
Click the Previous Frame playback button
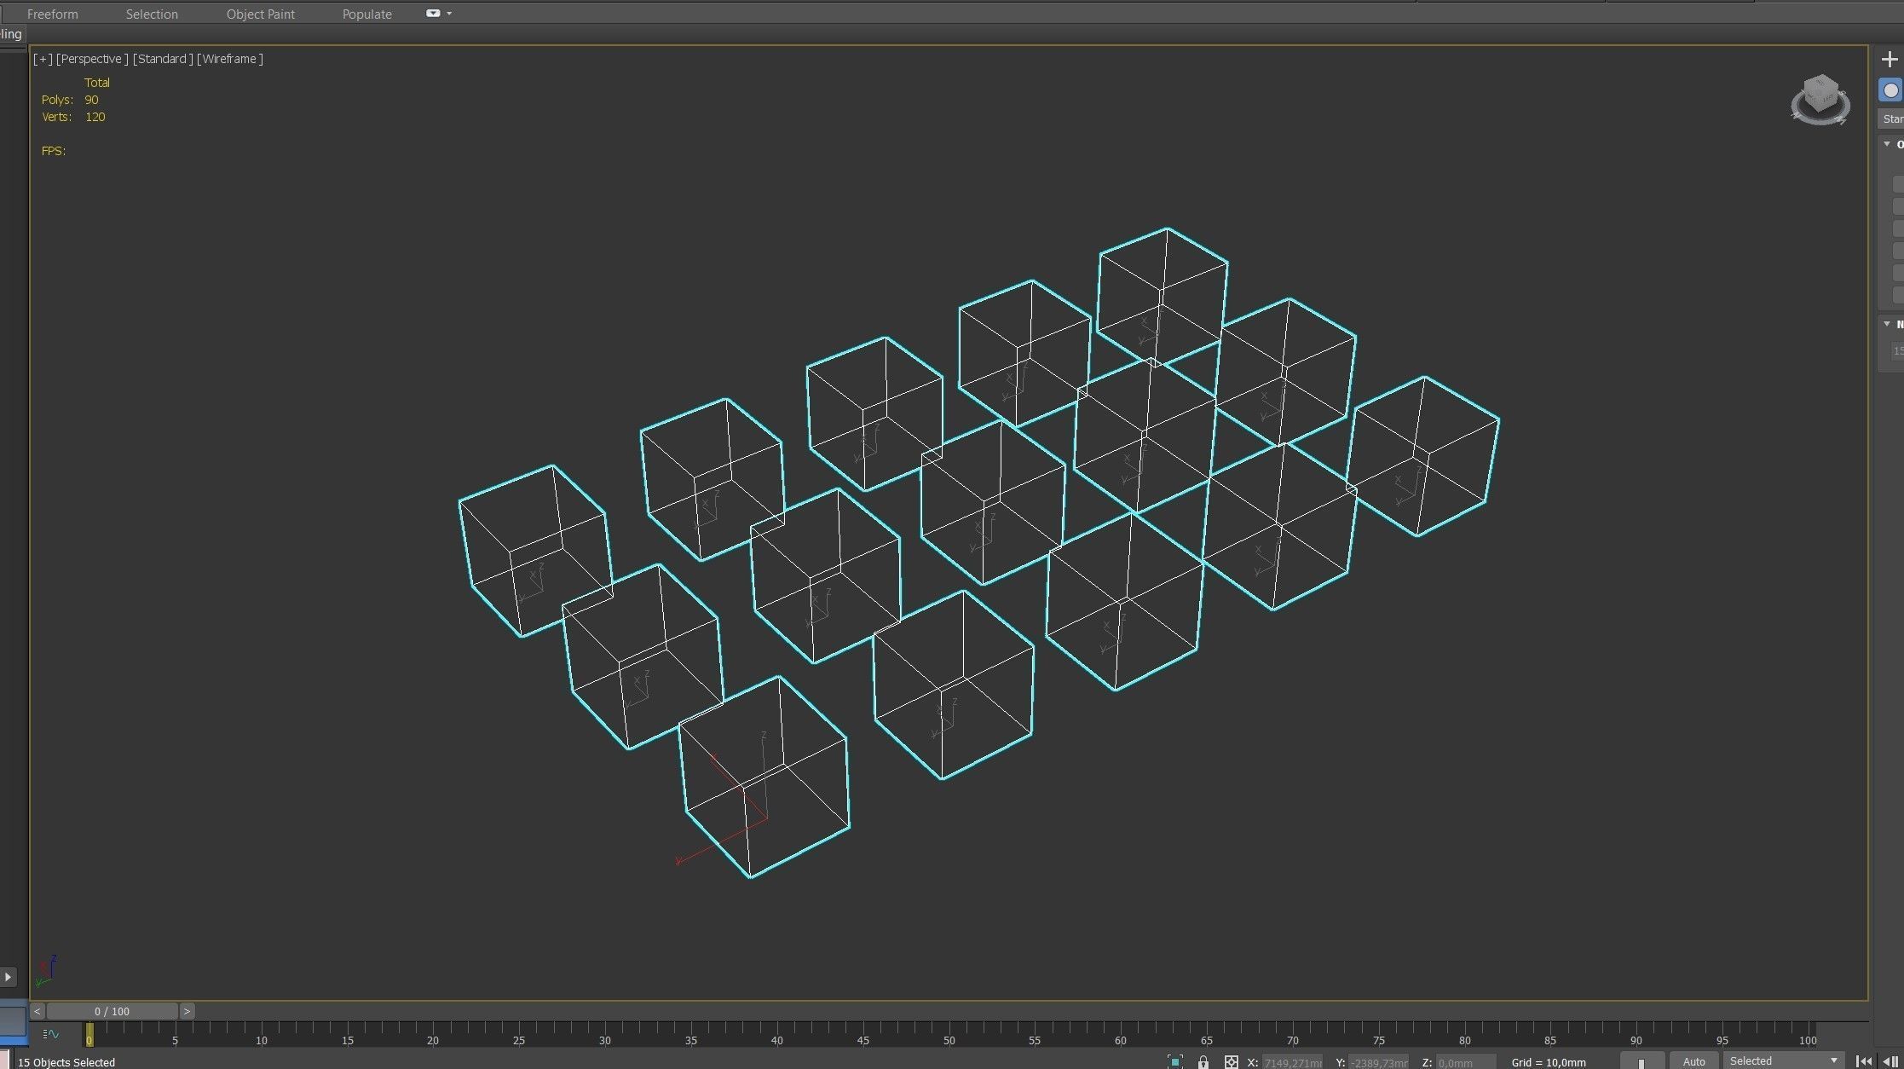pyautogui.click(x=1890, y=1061)
